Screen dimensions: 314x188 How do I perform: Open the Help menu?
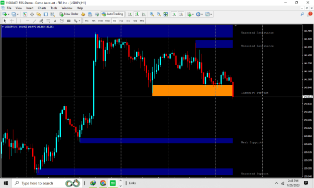80,8
